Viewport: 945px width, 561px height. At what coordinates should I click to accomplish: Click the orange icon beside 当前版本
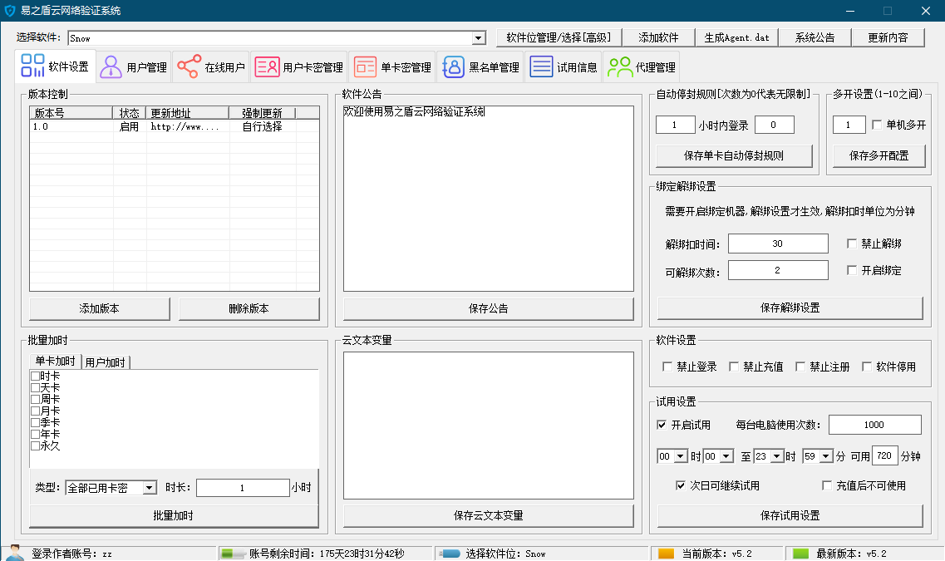coord(666,554)
